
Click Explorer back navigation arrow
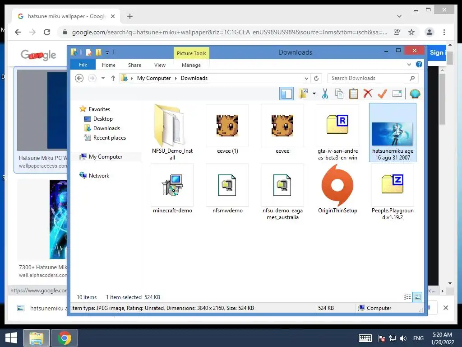pos(79,78)
